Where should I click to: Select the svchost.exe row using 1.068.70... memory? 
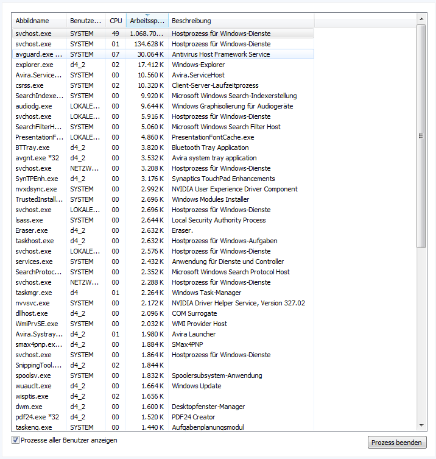(x=163, y=34)
